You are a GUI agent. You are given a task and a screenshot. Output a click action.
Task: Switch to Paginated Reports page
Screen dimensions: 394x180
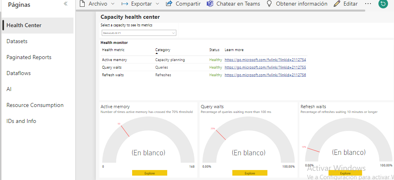coord(29,57)
